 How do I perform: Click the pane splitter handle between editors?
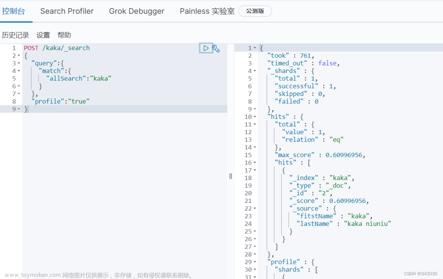(x=231, y=176)
